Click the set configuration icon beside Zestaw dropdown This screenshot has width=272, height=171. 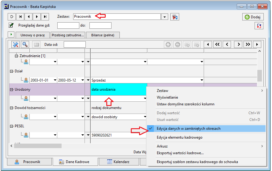(175, 17)
